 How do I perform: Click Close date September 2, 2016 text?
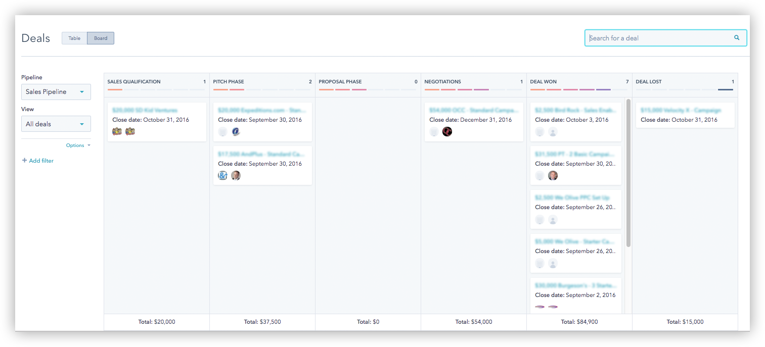coord(575,295)
